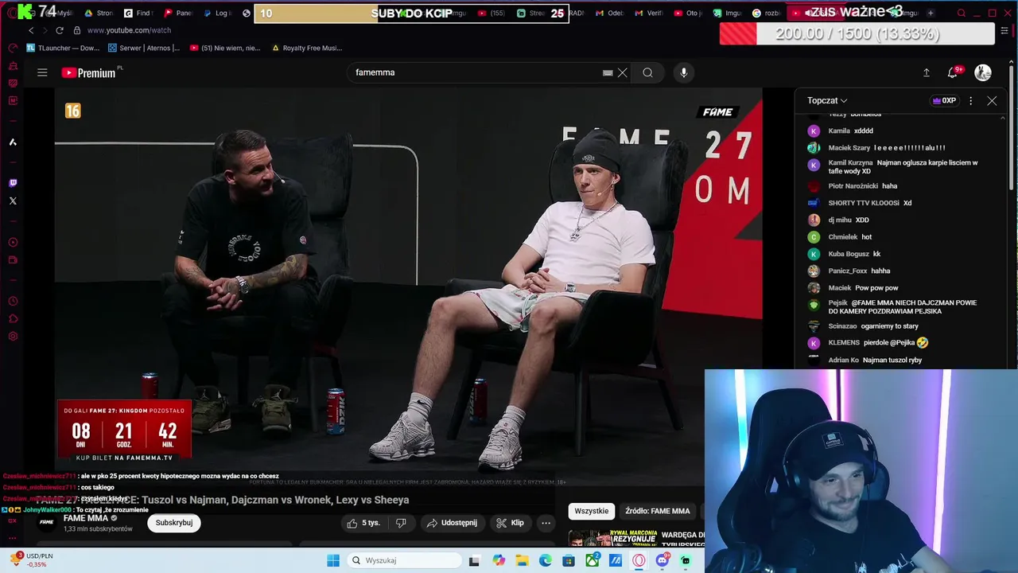This screenshot has width=1018, height=573.
Task: Open the account avatar menu
Action: click(x=983, y=72)
